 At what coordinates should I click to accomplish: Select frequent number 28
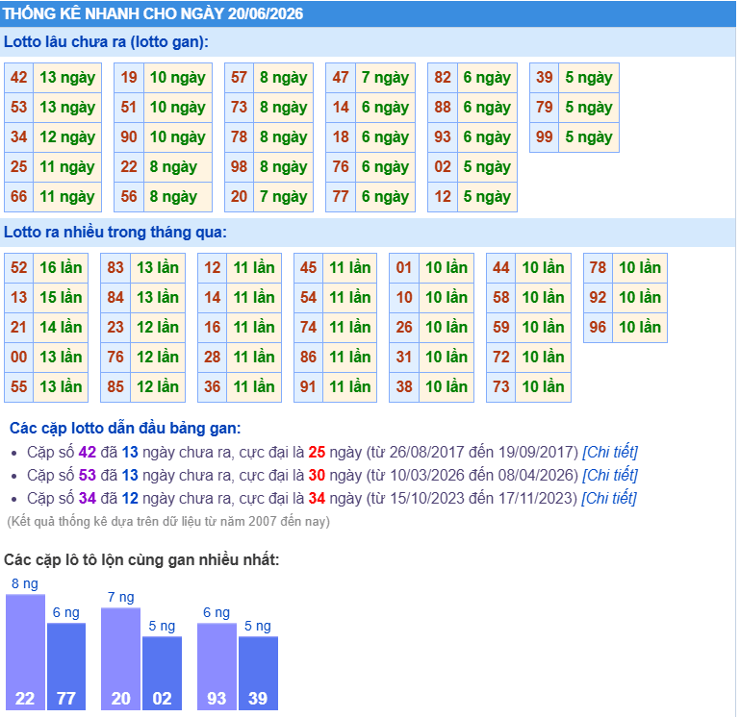coord(213,357)
